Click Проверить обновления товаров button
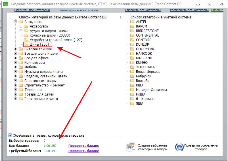The height and width of the screenshot is (161, 228). pos(196,147)
